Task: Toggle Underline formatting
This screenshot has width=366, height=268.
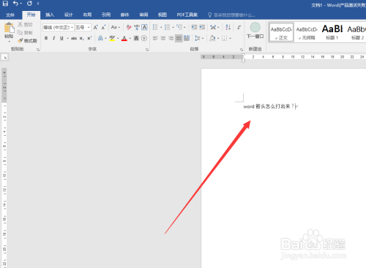Action: pos(61,38)
